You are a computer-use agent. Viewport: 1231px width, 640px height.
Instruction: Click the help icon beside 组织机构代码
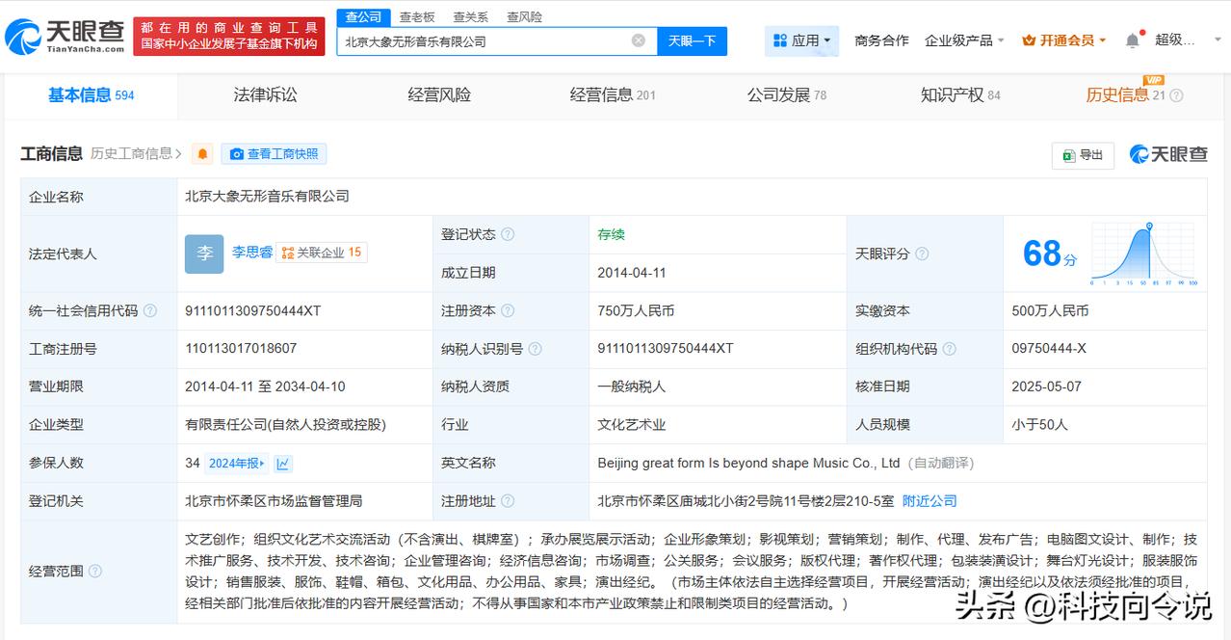tap(949, 349)
